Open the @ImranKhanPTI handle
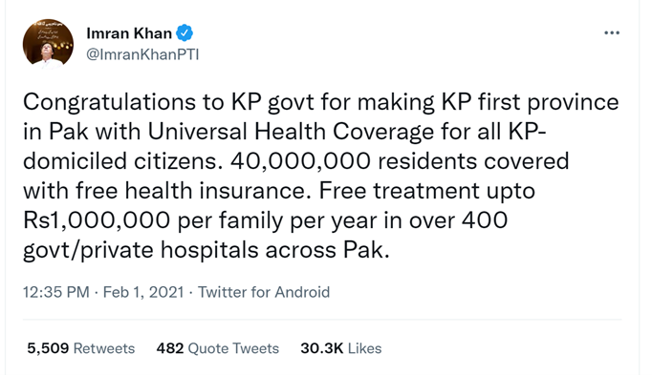This screenshot has width=652, height=375. click(142, 54)
